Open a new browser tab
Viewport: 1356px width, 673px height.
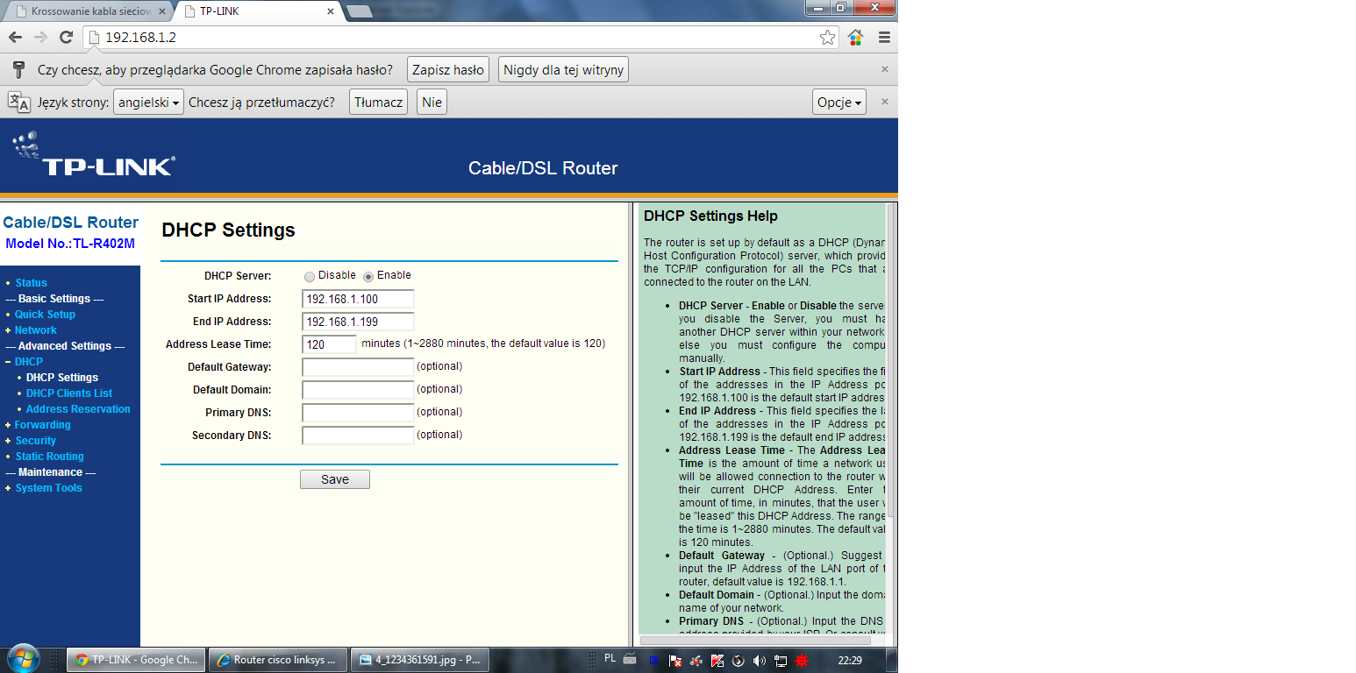pyautogui.click(x=359, y=12)
